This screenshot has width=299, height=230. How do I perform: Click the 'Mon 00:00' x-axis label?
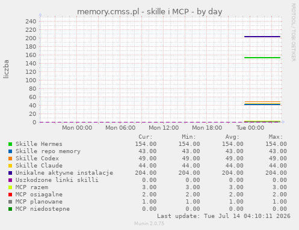(x=77, y=128)
